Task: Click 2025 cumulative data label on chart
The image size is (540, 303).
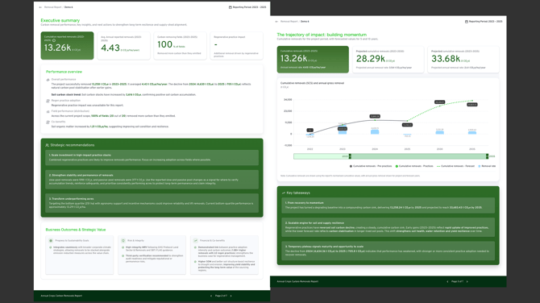Action: tap(407, 125)
